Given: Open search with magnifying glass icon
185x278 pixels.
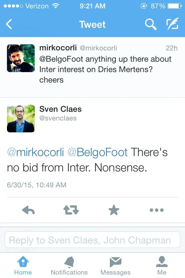Looking at the screenshot, I should [151, 25].
